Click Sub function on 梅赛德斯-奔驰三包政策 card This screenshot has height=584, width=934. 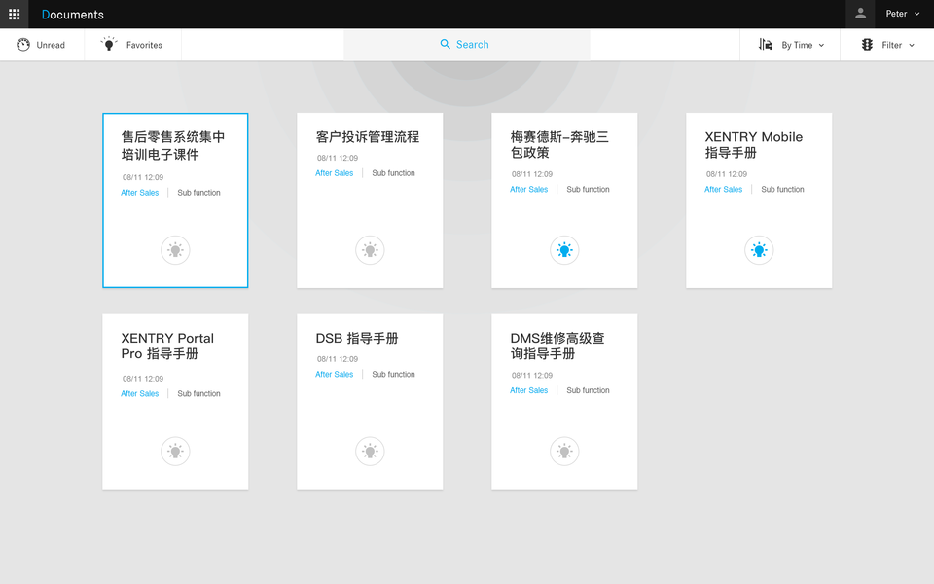pyautogui.click(x=588, y=190)
